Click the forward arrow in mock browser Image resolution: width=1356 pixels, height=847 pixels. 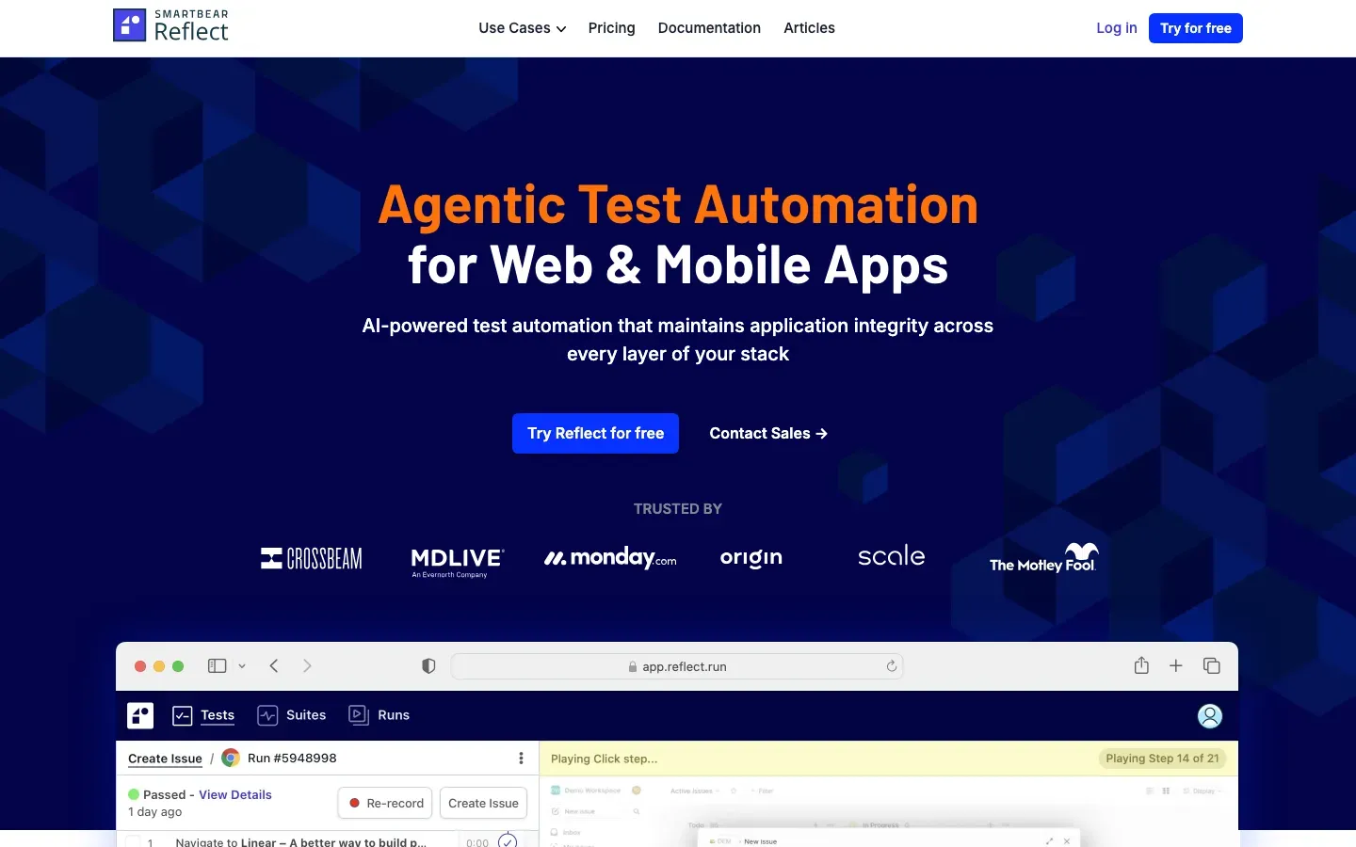(x=307, y=665)
